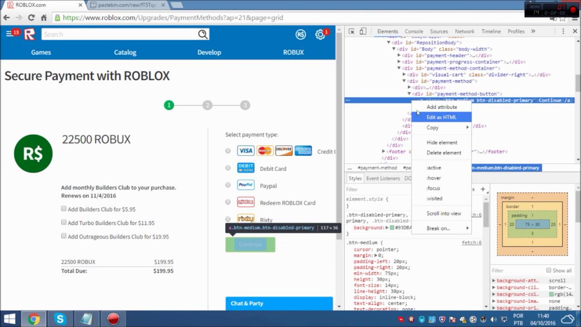This screenshot has width=581, height=327.
Task: Open the Roblox hamburger navigation menu
Action: [x=9, y=34]
